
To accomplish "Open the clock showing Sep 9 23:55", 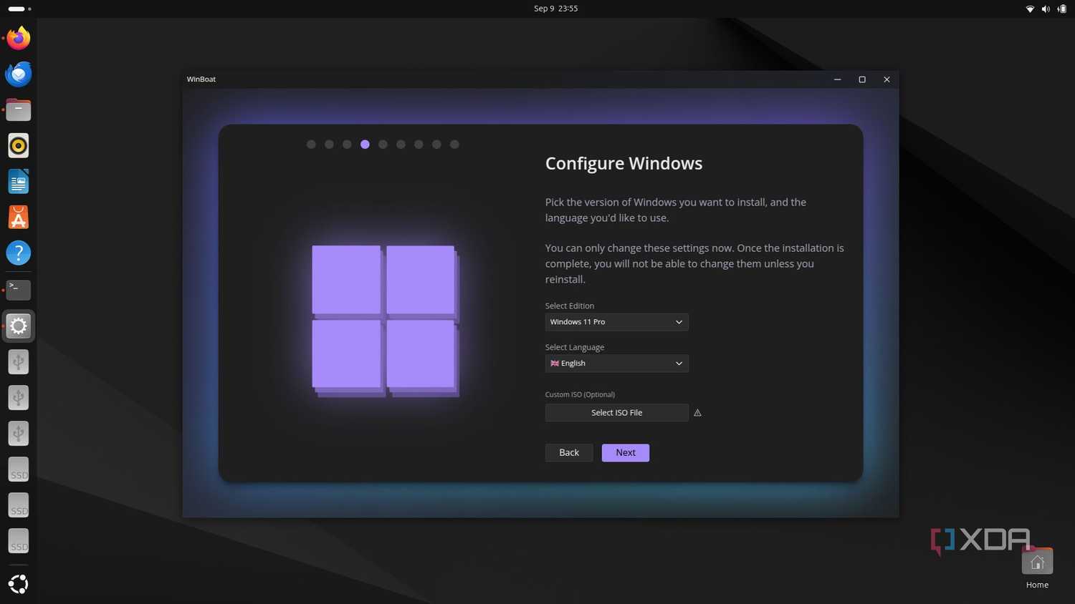I will 555,9.
